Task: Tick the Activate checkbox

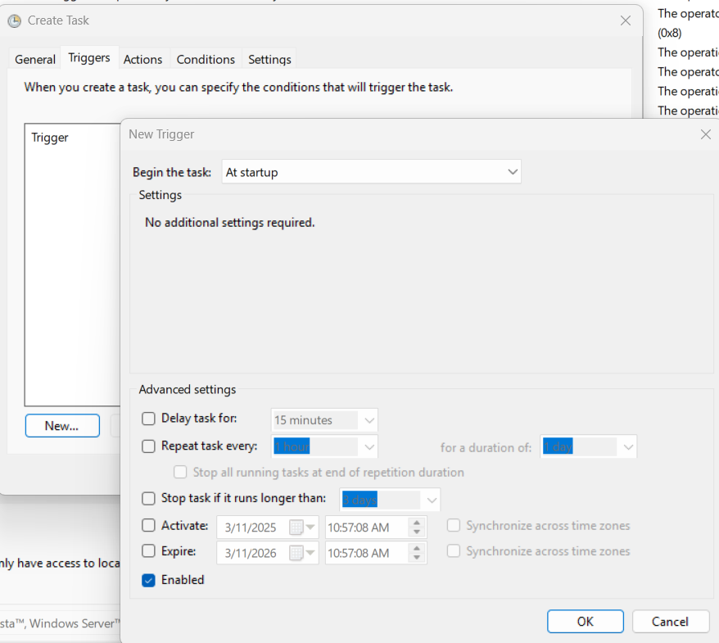Action: coord(148,526)
